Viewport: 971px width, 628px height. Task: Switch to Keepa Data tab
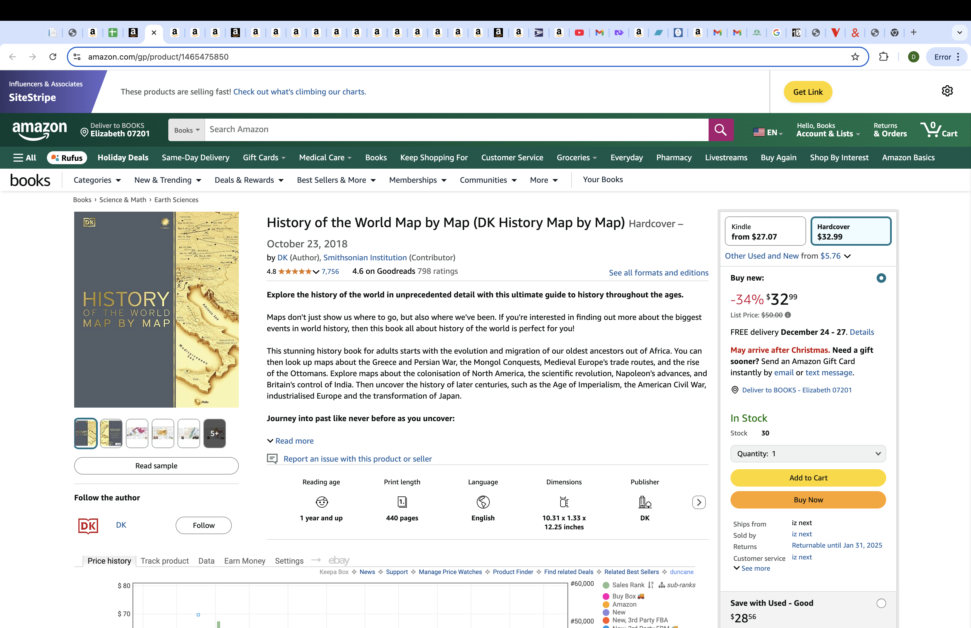coord(206,561)
